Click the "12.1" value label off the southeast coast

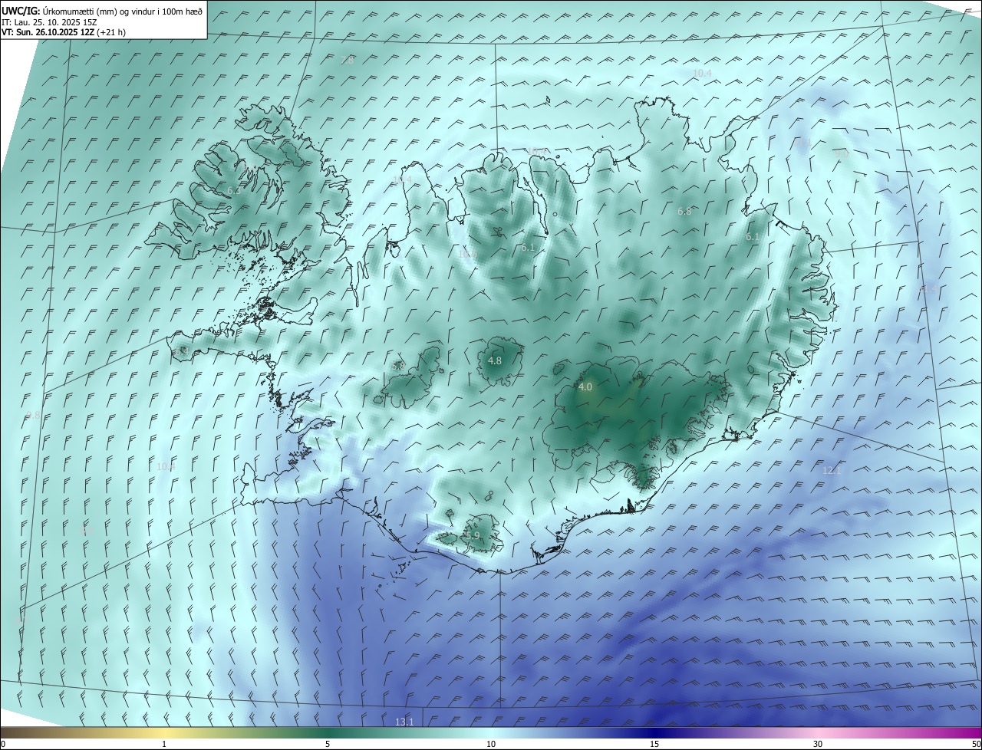point(832,470)
